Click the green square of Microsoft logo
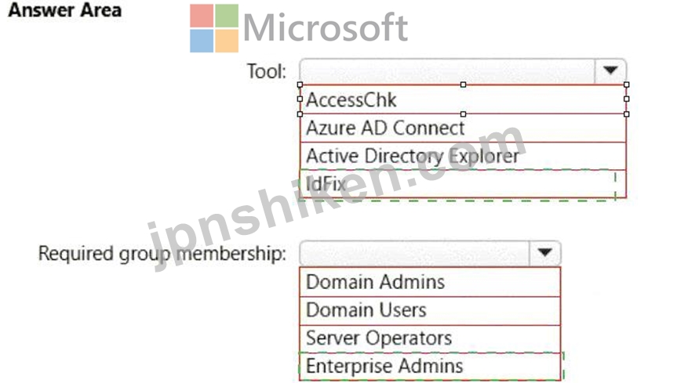Screen dimensions: 677x383 pyautogui.click(x=227, y=16)
